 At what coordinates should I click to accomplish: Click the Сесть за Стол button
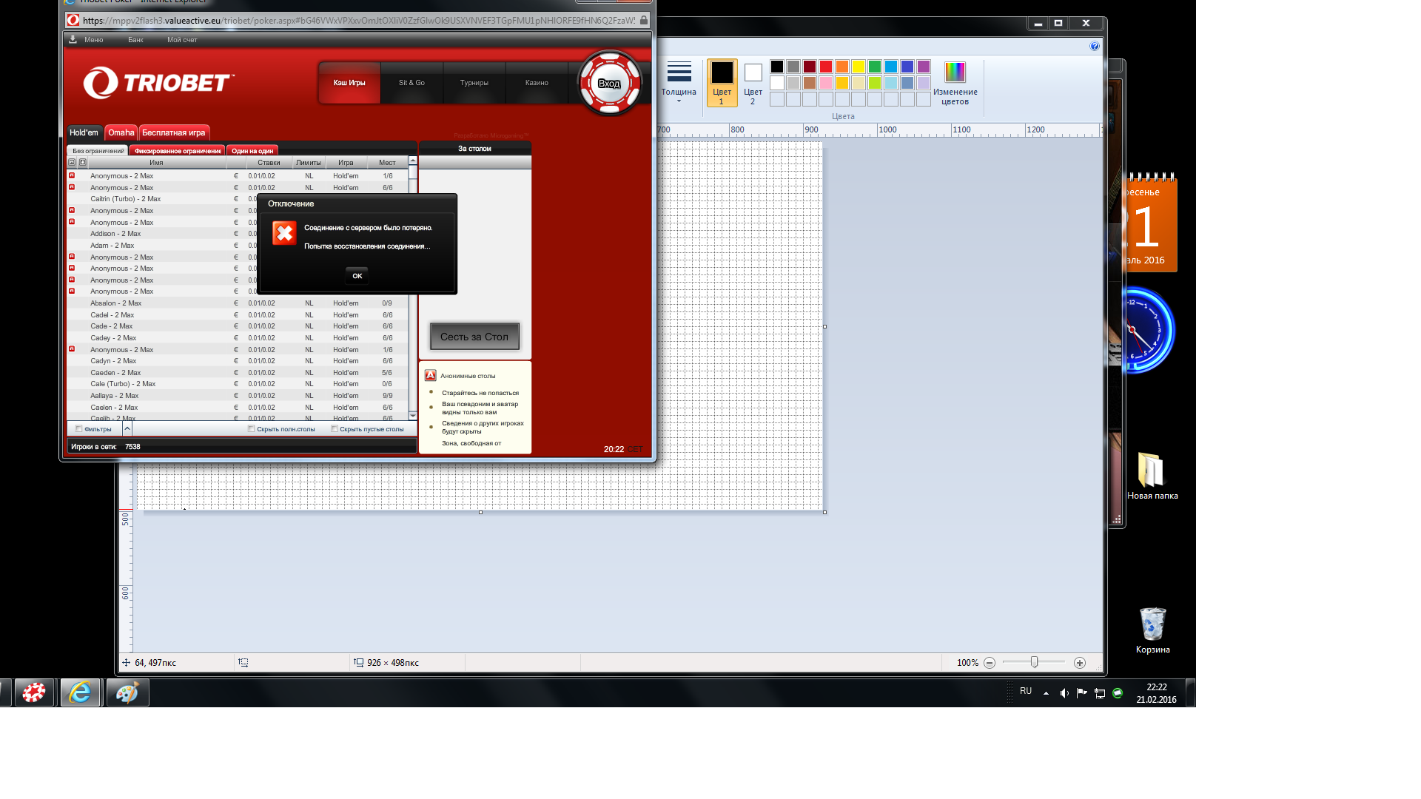(x=474, y=337)
